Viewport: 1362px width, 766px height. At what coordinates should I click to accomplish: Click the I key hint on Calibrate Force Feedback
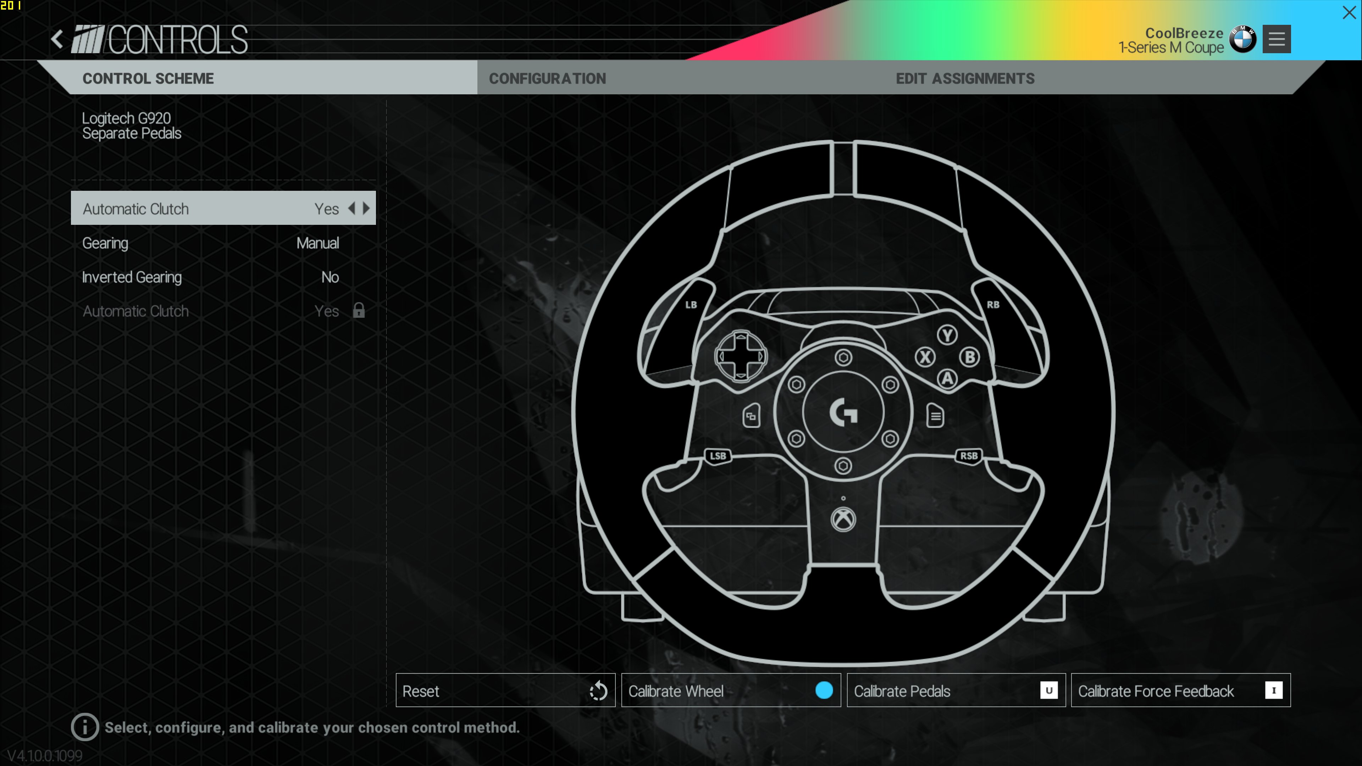click(1274, 690)
